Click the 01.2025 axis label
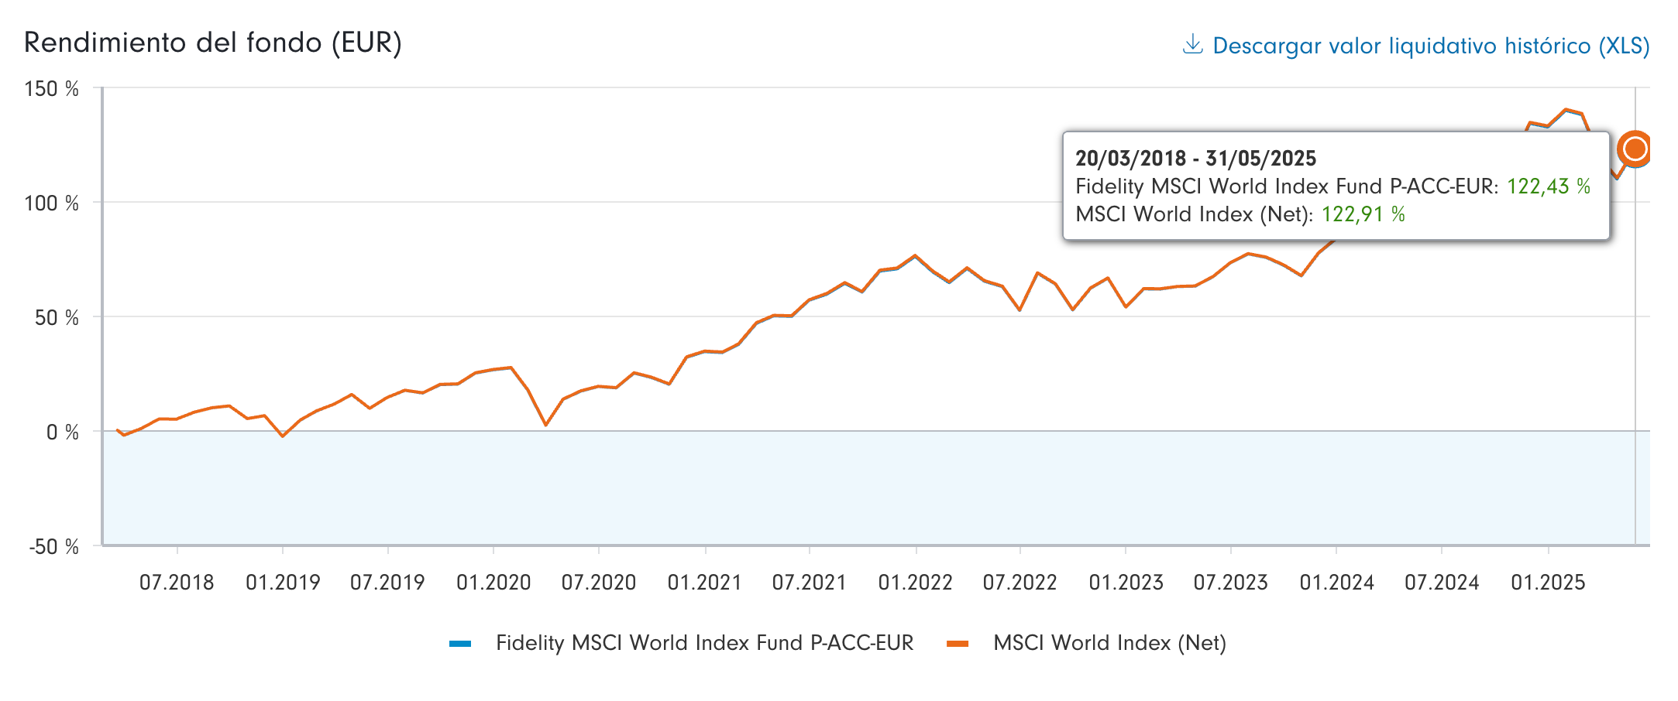This screenshot has height=701, width=1678. click(x=1549, y=583)
